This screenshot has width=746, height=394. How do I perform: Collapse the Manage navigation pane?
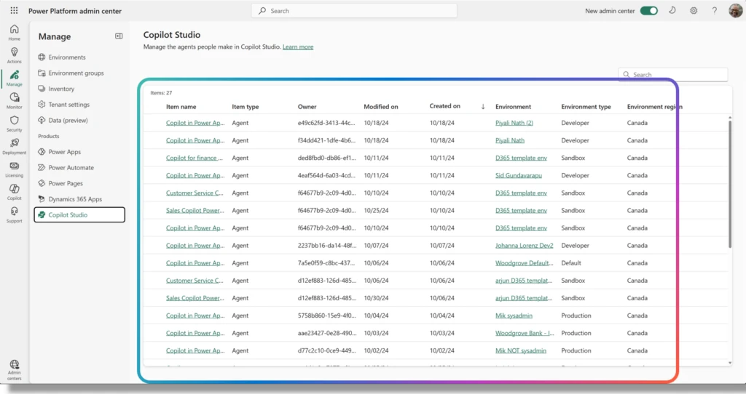[119, 36]
